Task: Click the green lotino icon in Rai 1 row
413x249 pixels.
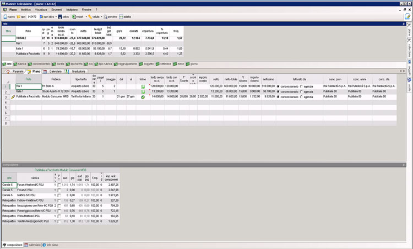Action: [x=143, y=86]
